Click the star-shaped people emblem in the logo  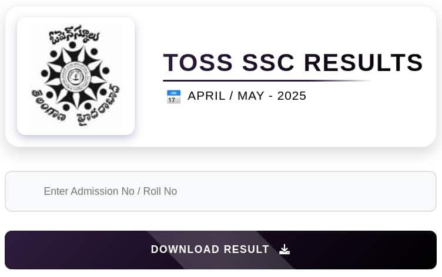click(75, 76)
